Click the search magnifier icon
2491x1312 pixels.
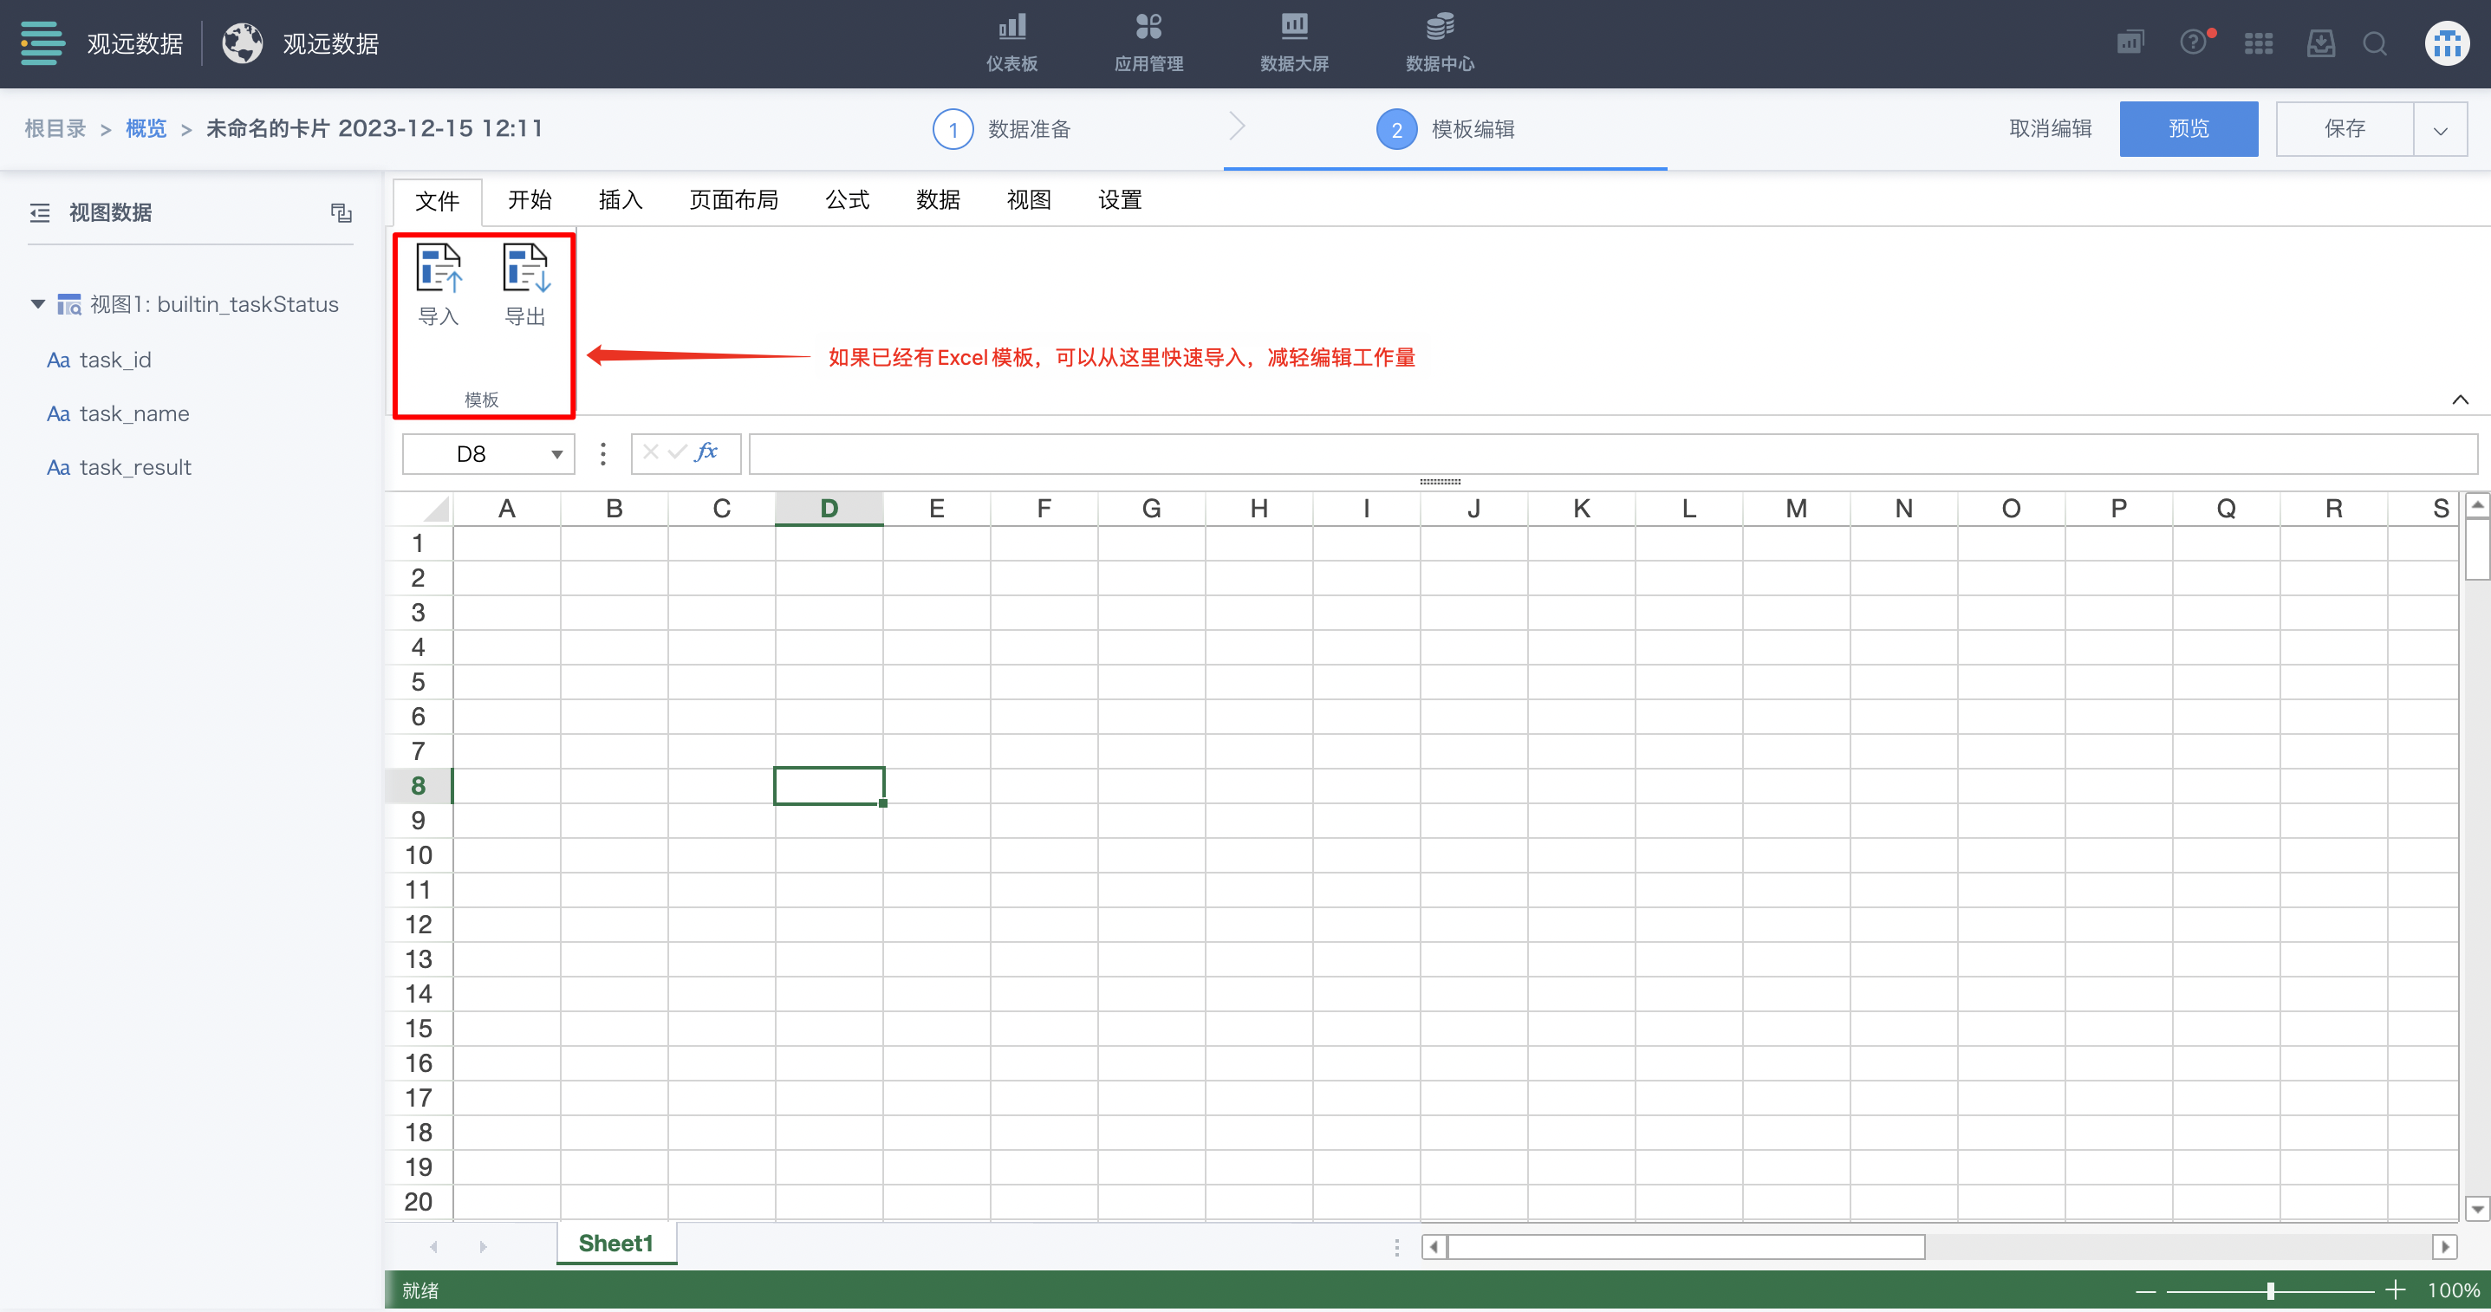pyautogui.click(x=2374, y=44)
